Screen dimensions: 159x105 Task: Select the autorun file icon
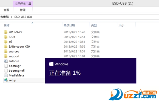pyautogui.click(x=6, y=61)
